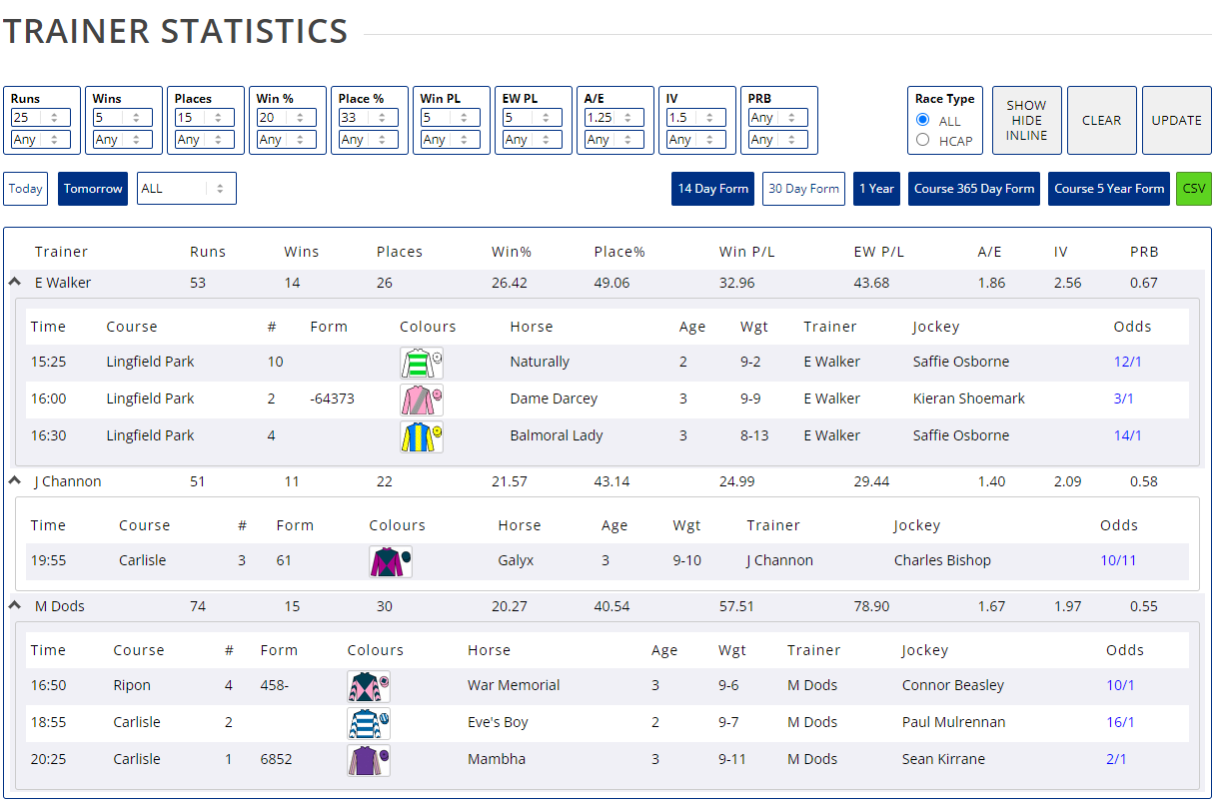Viewport: 1217px width, 806px height.
Task: Click the silks icon next to War Memorial
Action: [369, 685]
